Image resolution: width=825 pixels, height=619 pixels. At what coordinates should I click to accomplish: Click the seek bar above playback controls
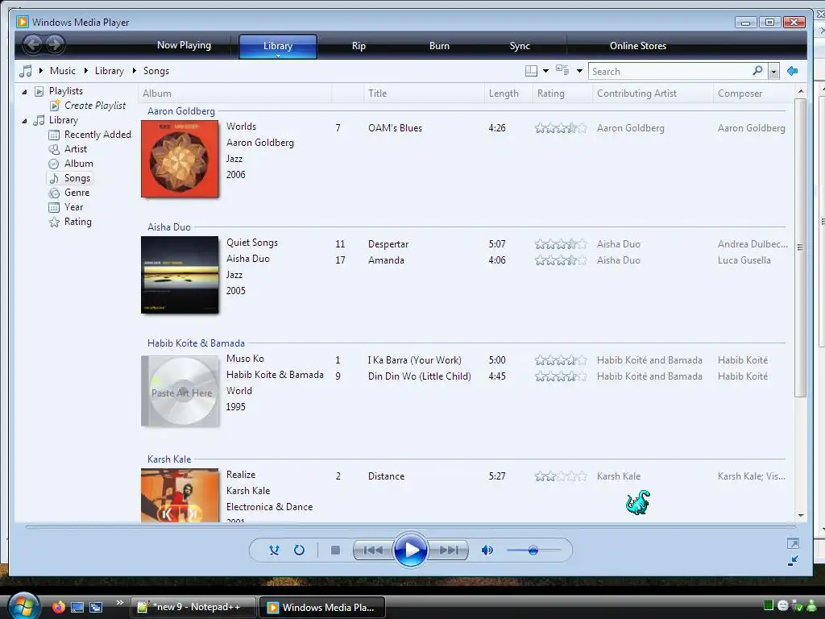pos(410,526)
